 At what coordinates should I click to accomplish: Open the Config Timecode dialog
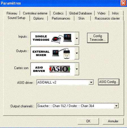pos(98,38)
